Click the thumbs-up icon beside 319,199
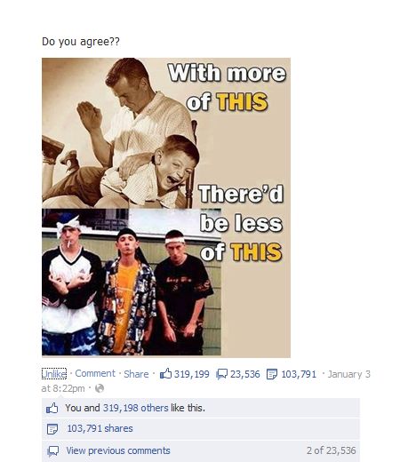The image size is (416, 462). [165, 373]
